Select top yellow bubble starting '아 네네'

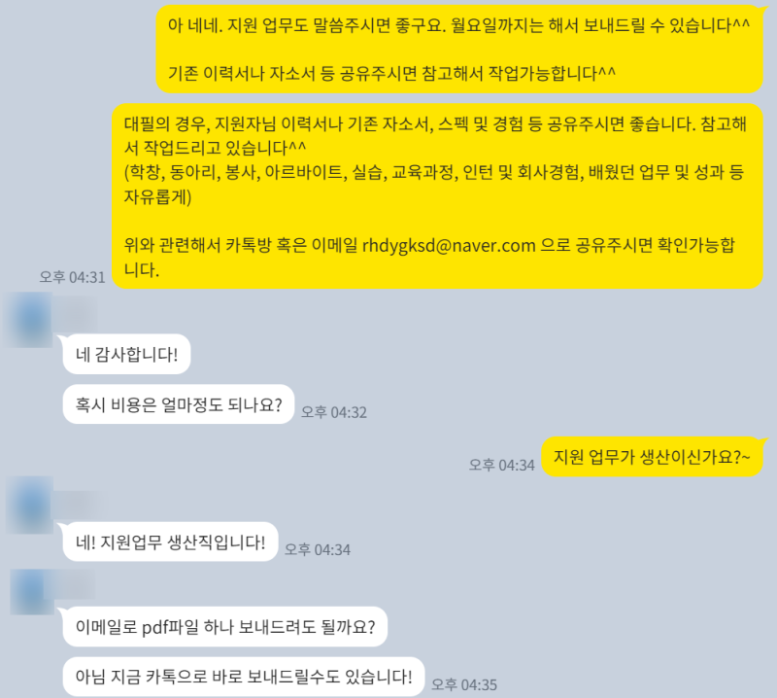point(458,49)
